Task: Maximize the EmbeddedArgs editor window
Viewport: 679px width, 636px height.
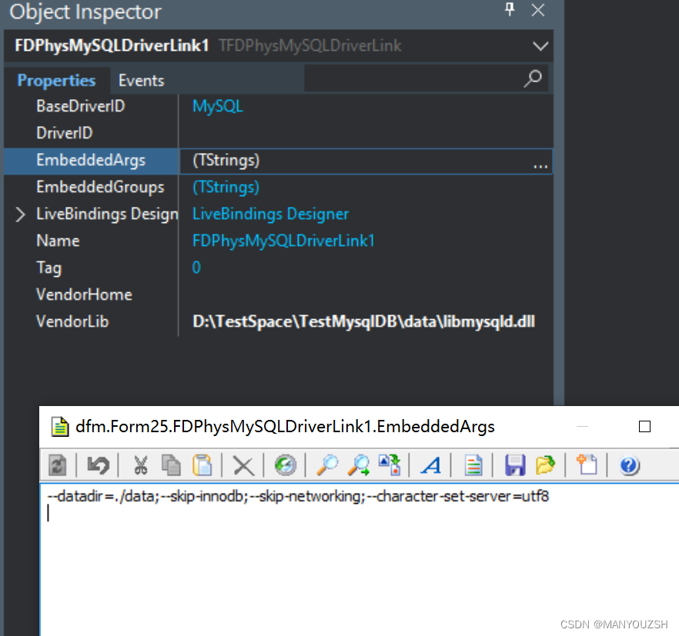Action: (x=644, y=427)
